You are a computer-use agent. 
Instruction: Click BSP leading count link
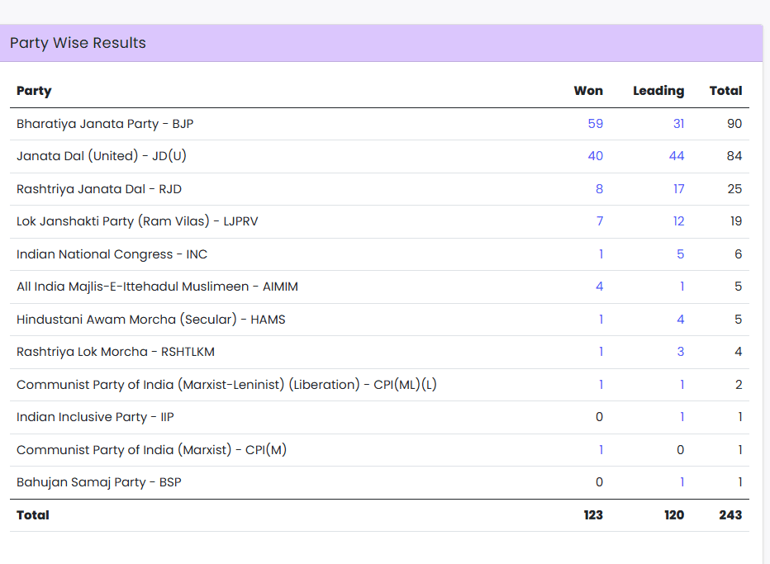[x=682, y=482]
